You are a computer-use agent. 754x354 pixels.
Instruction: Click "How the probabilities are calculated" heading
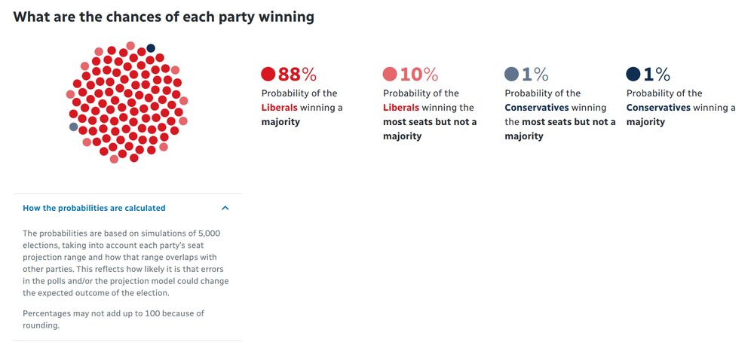pyautogui.click(x=94, y=208)
